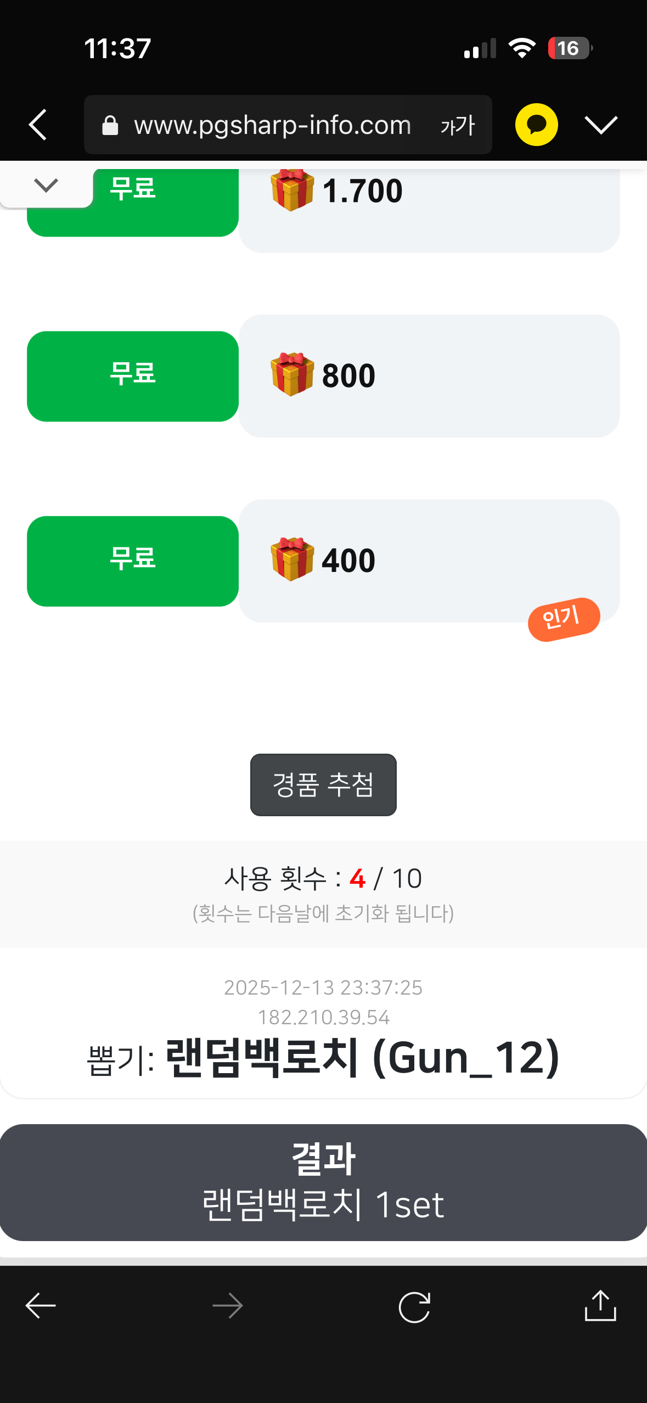Tap the gift box icon next to 800
Image resolution: width=647 pixels, height=1403 pixels.
pos(292,374)
